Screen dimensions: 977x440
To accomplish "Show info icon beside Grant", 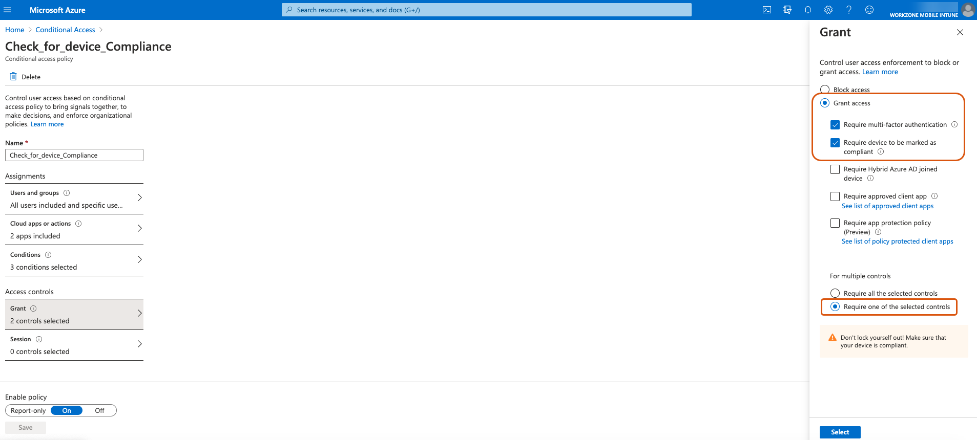I will pos(33,309).
